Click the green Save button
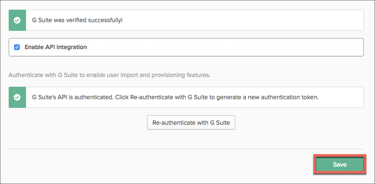 [340, 164]
